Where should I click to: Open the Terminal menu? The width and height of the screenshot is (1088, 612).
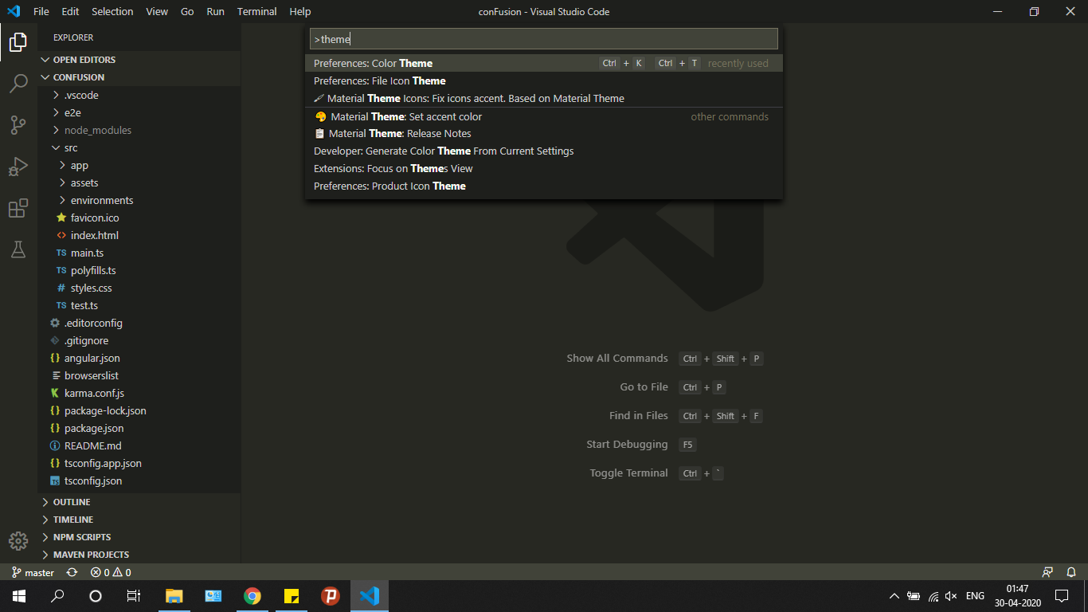click(257, 11)
